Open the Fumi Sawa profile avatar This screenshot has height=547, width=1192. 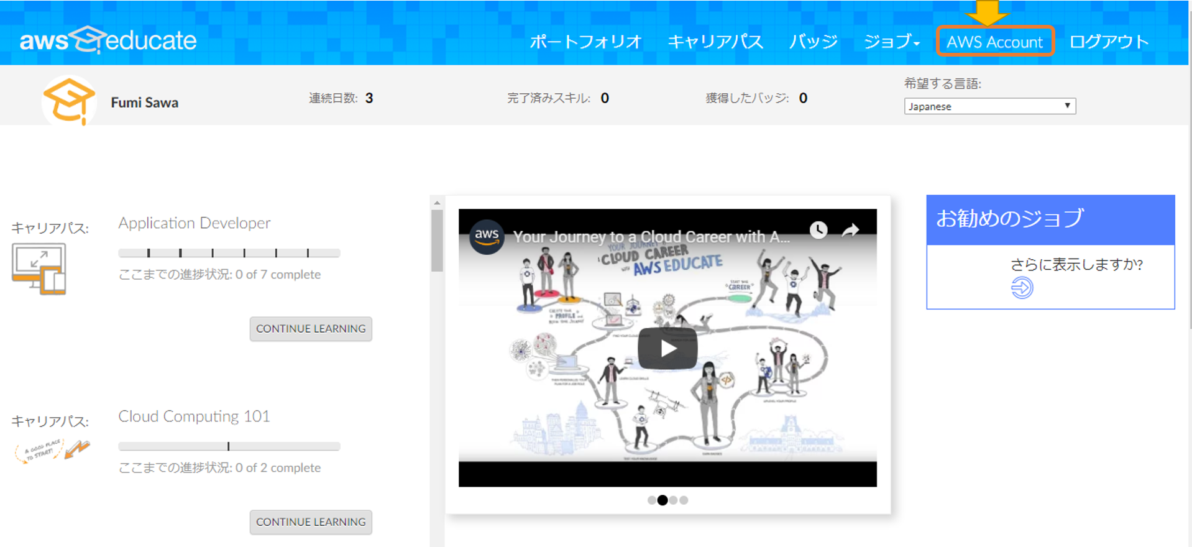[x=69, y=101]
